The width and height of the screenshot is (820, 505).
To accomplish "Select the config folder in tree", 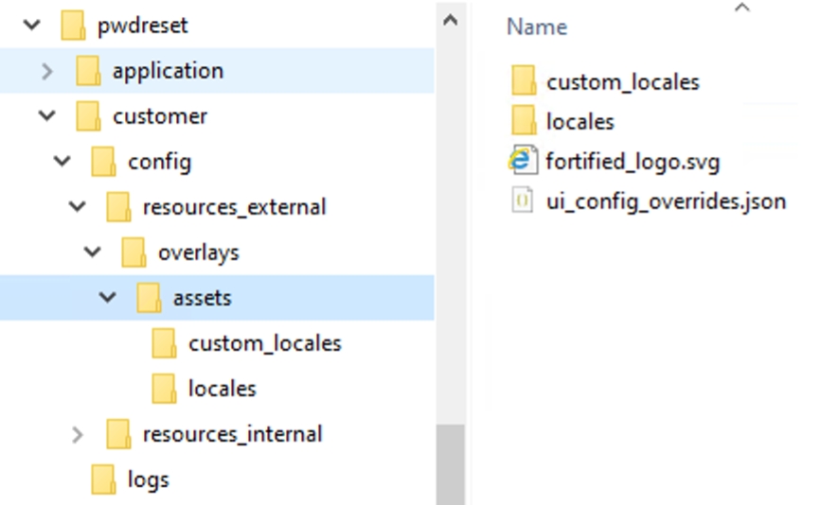I will point(159,162).
